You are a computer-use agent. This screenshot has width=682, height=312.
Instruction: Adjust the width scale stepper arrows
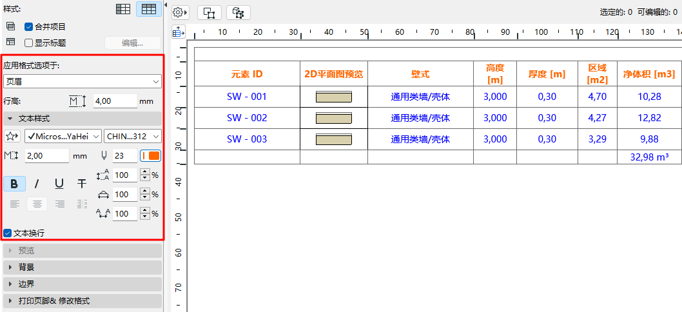point(145,195)
